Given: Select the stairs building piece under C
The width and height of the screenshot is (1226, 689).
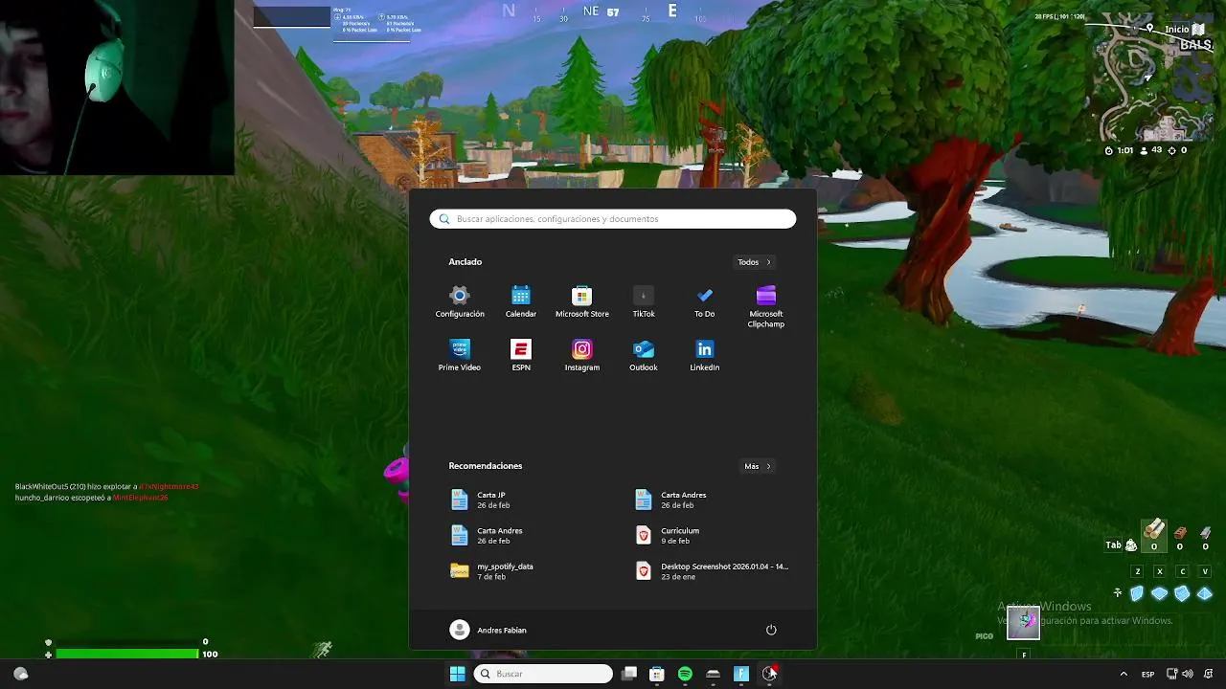Looking at the screenshot, I should coord(1182,593).
